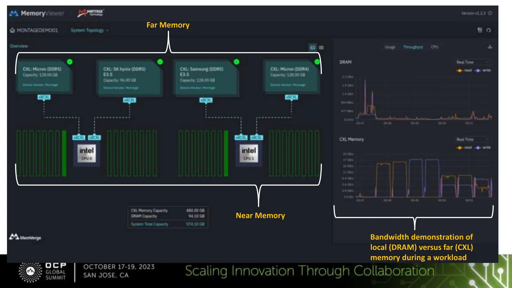Click the refresh icon in the top bar
Screen dimensions: 512x288
pyautogui.click(x=488, y=30)
